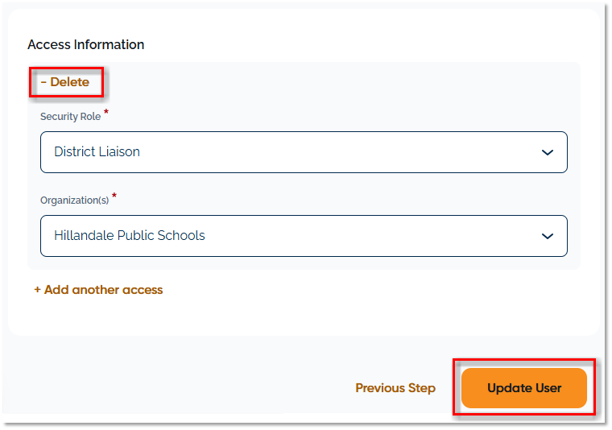Click the red asterisk beside Security Role
612x430 pixels.
[x=106, y=114]
